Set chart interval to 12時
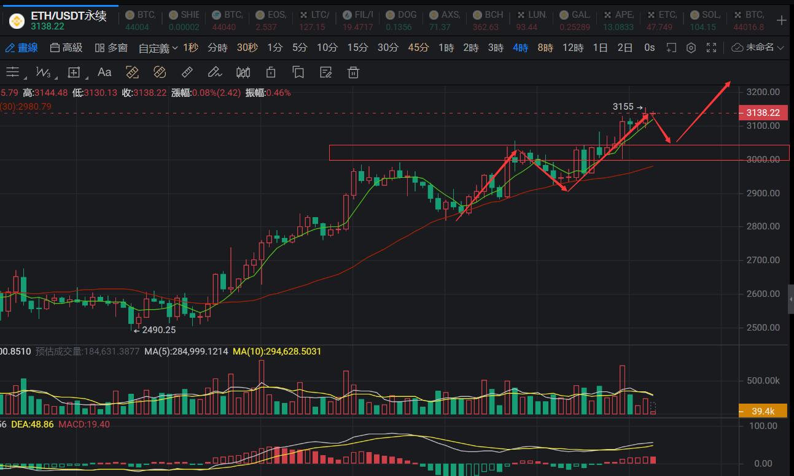This screenshot has height=476, width=794. [573, 48]
